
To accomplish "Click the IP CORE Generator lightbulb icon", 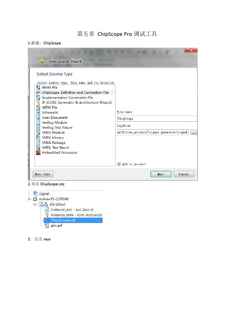I will 38,102.
